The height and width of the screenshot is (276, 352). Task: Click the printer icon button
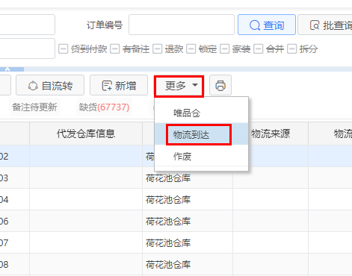220,86
